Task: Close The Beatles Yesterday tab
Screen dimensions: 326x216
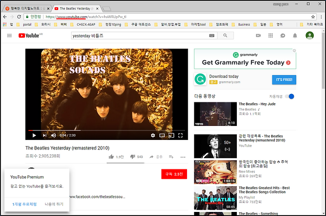Action: click(97, 9)
